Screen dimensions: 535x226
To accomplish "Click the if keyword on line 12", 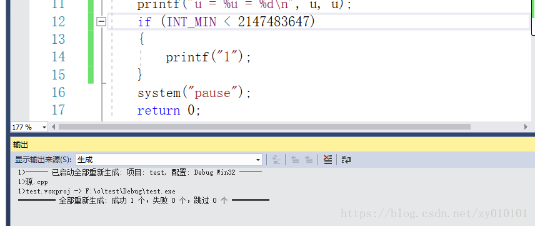I will click(144, 23).
